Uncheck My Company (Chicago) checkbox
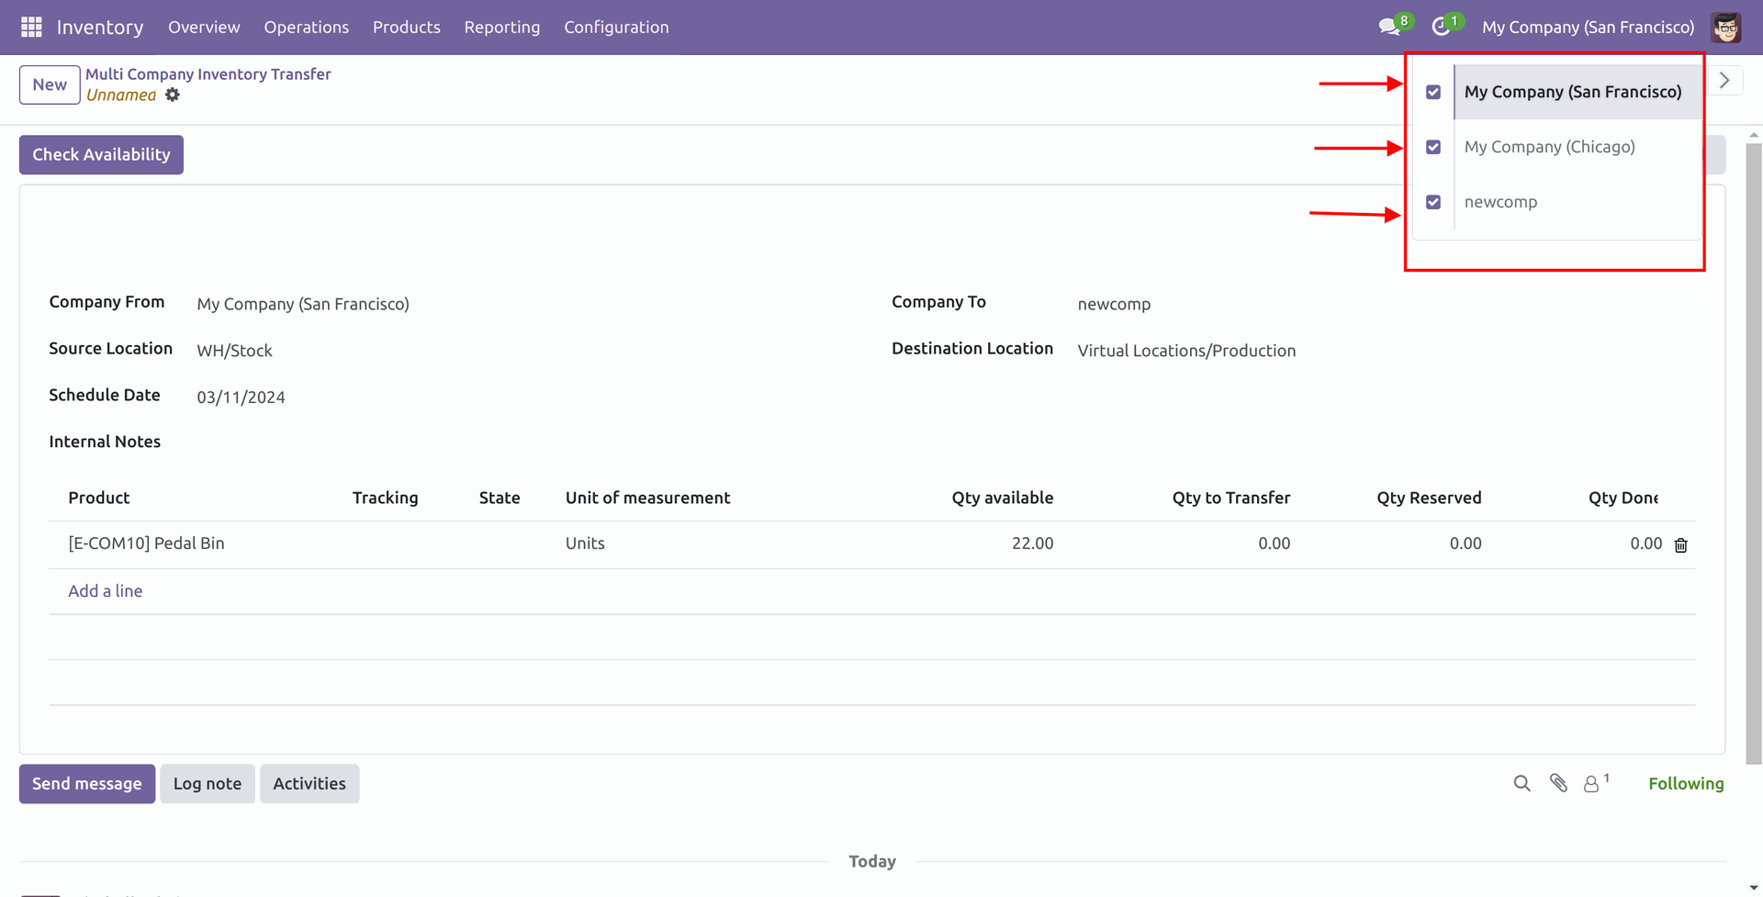Screen dimensions: 1763x897 (x=1433, y=148)
